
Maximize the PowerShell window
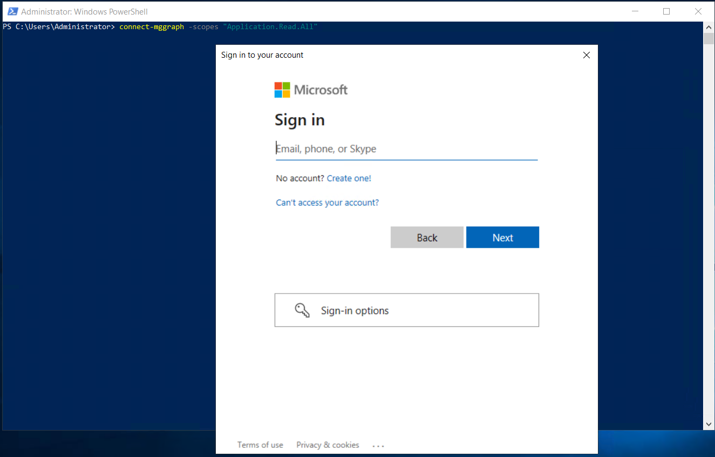[x=666, y=11]
